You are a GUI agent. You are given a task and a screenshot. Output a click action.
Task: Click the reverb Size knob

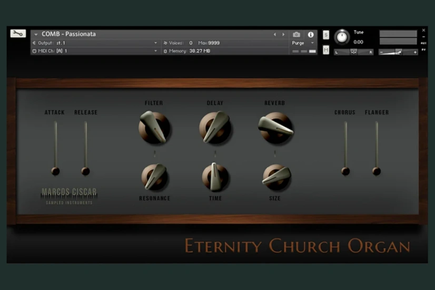coord(276,177)
